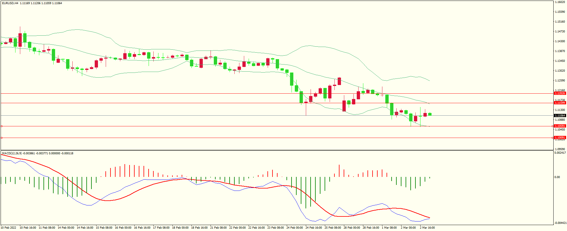Click the 2 Mar 16:00 time label
This screenshot has height=231, width=567.
click(427, 228)
